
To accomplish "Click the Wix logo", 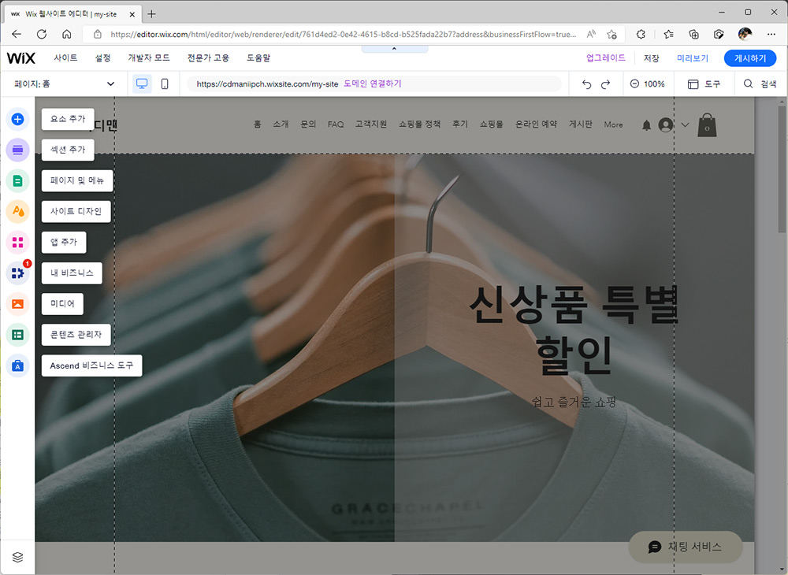I will coord(21,57).
